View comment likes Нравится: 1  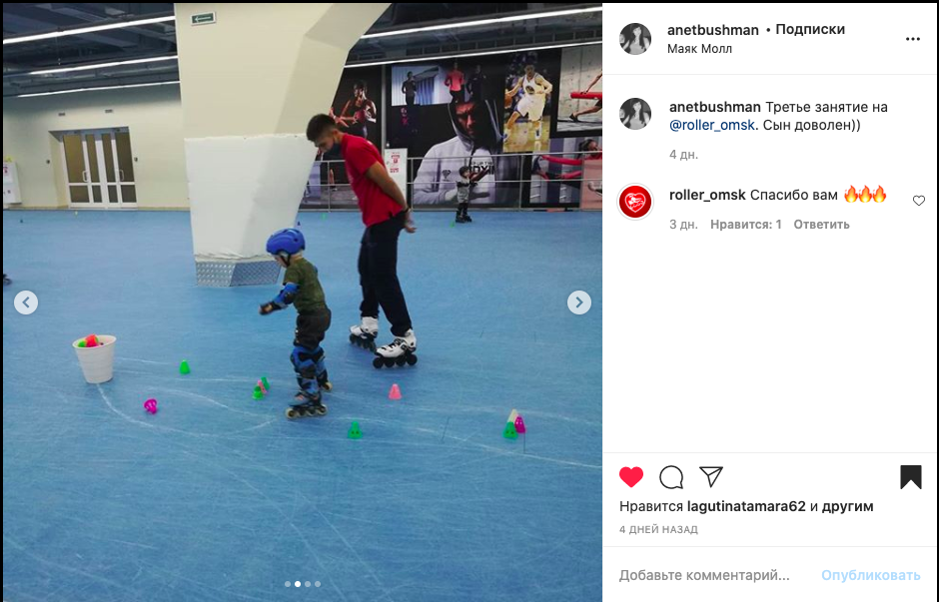tap(745, 225)
